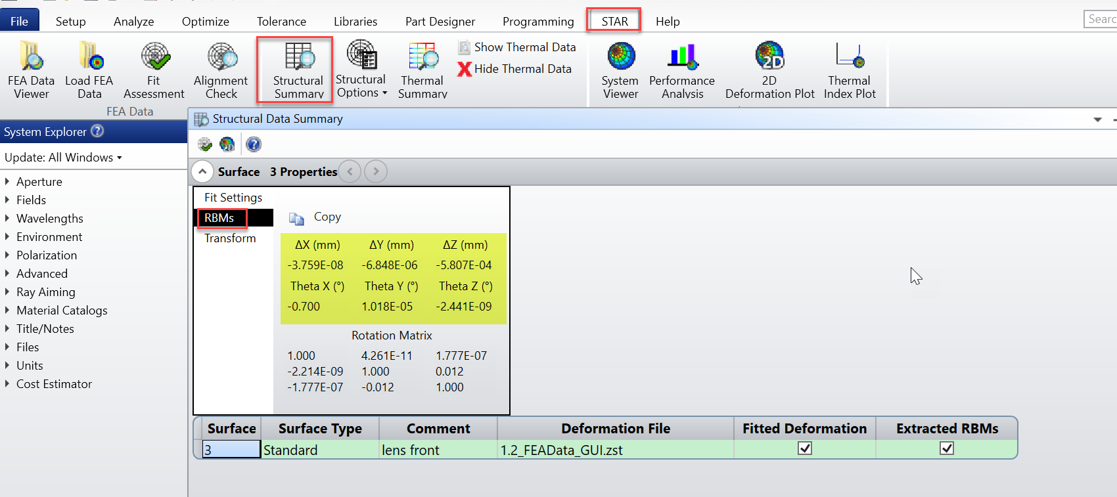The image size is (1117, 497).
Task: Open the File menu
Action: pyautogui.click(x=20, y=21)
